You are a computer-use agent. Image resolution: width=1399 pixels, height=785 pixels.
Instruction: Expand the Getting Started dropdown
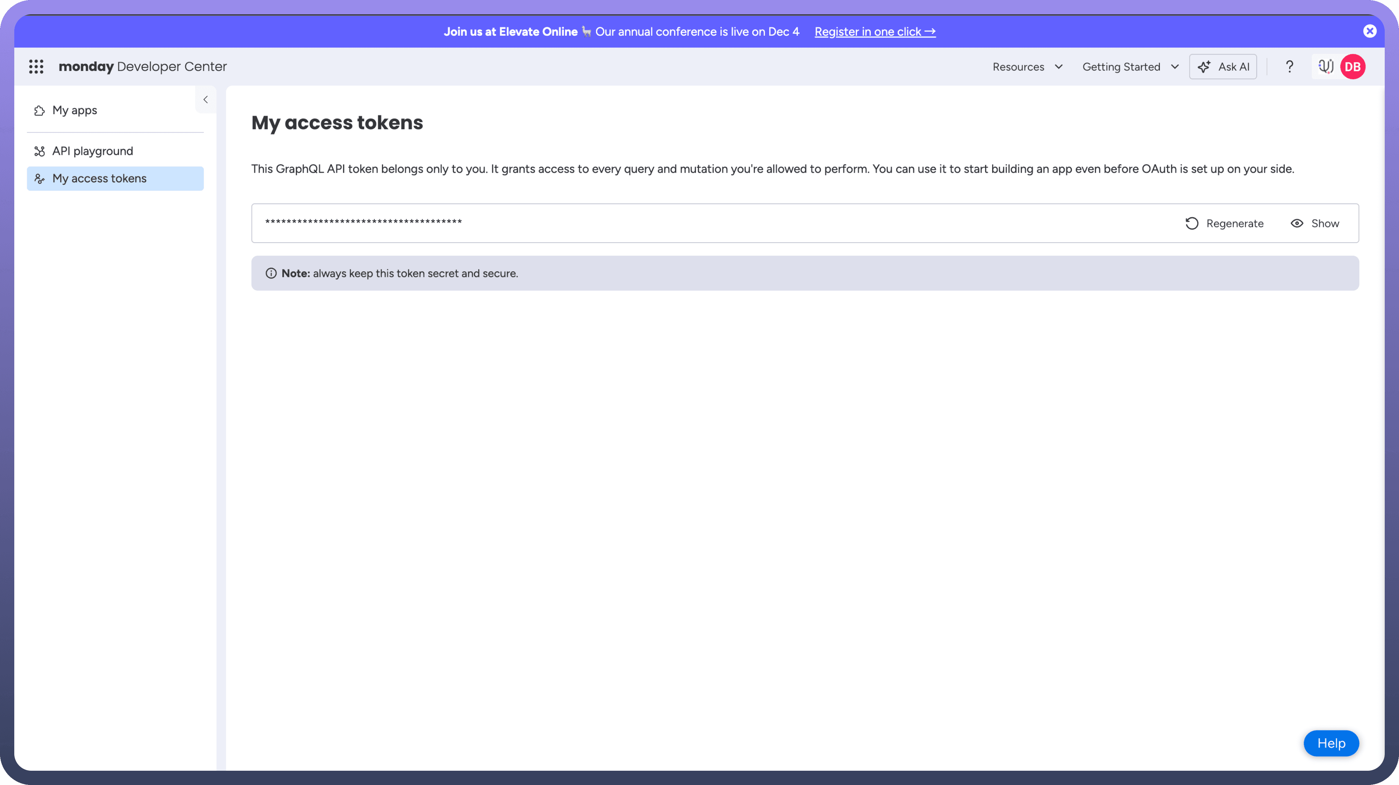point(1130,66)
